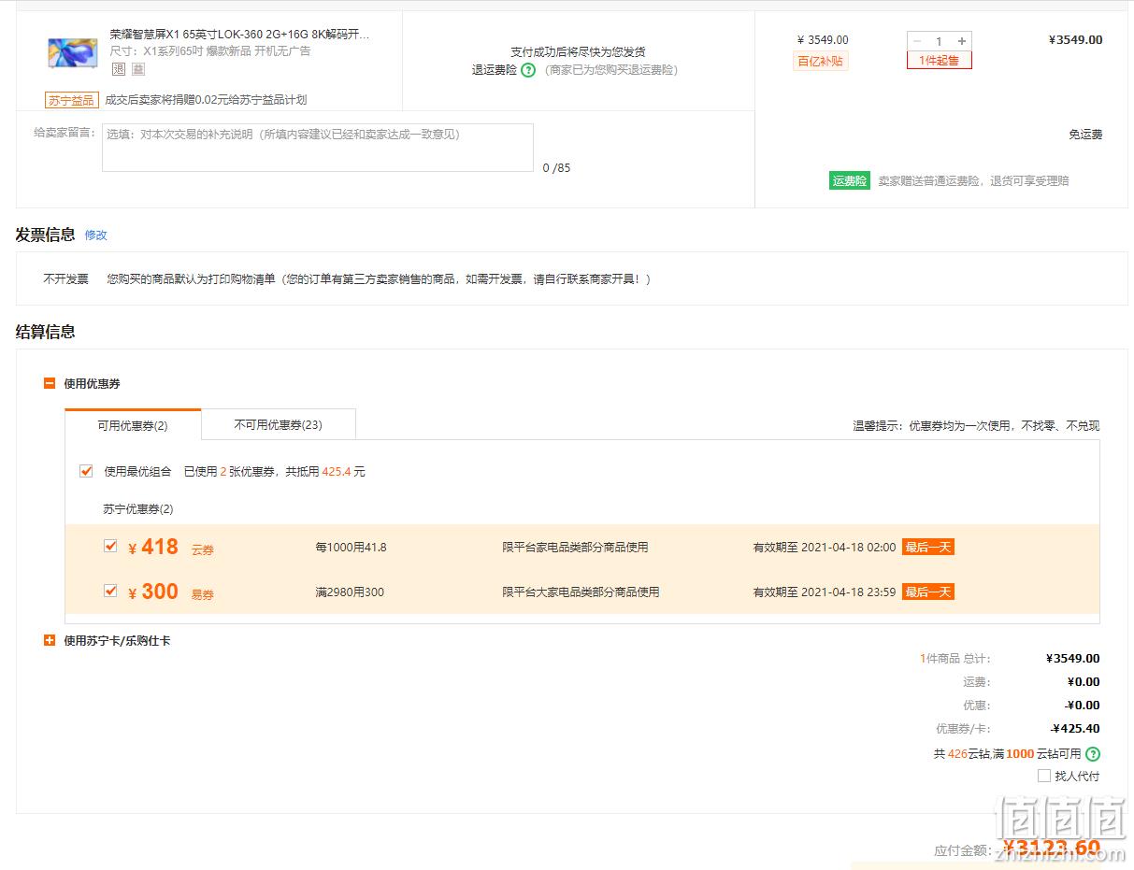Toggle the 使用最优组合 checkbox
Image resolution: width=1134 pixels, height=870 pixels.
click(x=86, y=472)
